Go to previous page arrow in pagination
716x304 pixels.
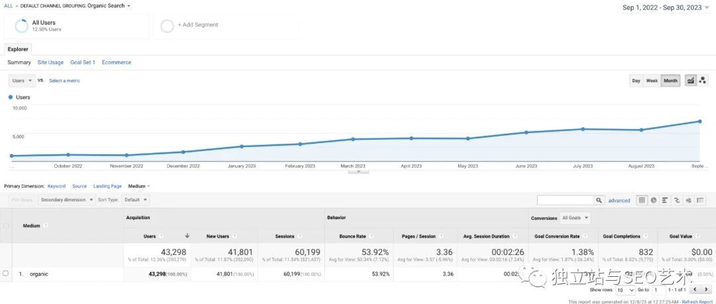click(695, 289)
